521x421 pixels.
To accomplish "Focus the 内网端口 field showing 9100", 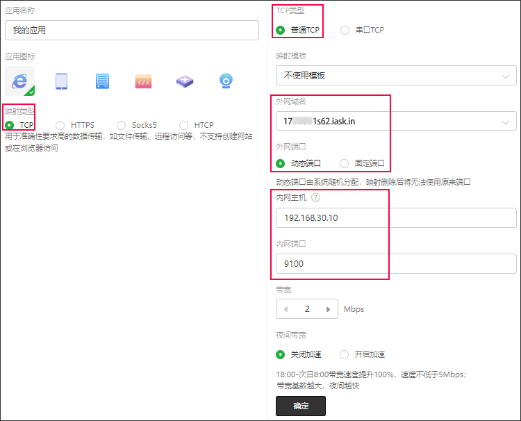I will coord(396,264).
